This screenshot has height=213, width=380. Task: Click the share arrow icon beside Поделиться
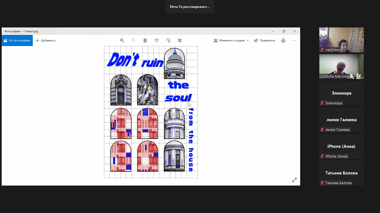[x=256, y=40]
